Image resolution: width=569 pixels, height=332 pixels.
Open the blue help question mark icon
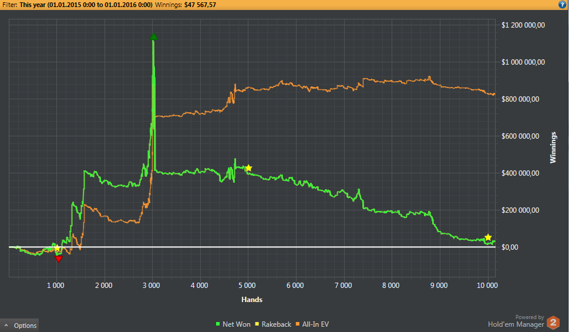pyautogui.click(x=562, y=5)
